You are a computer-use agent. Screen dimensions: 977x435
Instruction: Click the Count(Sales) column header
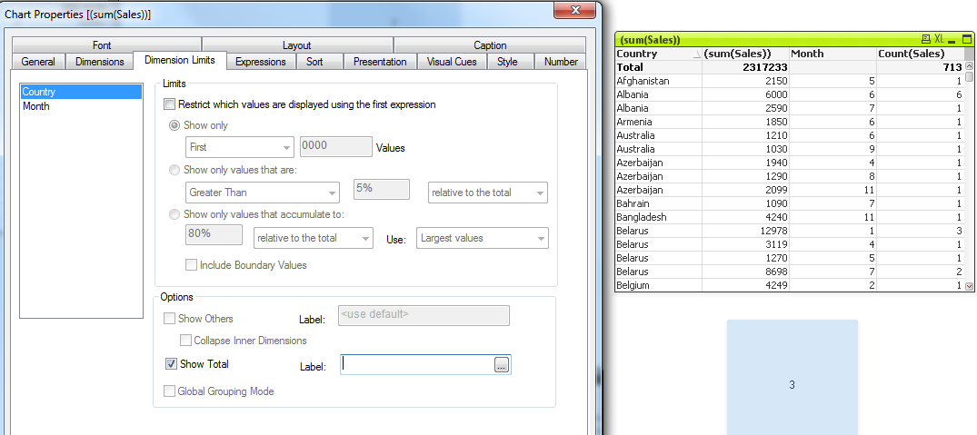[921, 54]
